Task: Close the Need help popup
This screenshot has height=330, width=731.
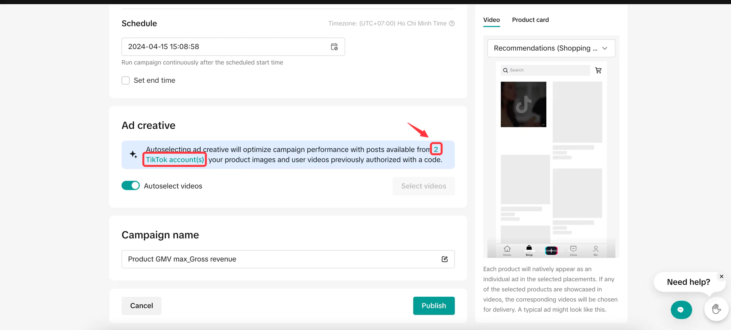Action: [721, 277]
